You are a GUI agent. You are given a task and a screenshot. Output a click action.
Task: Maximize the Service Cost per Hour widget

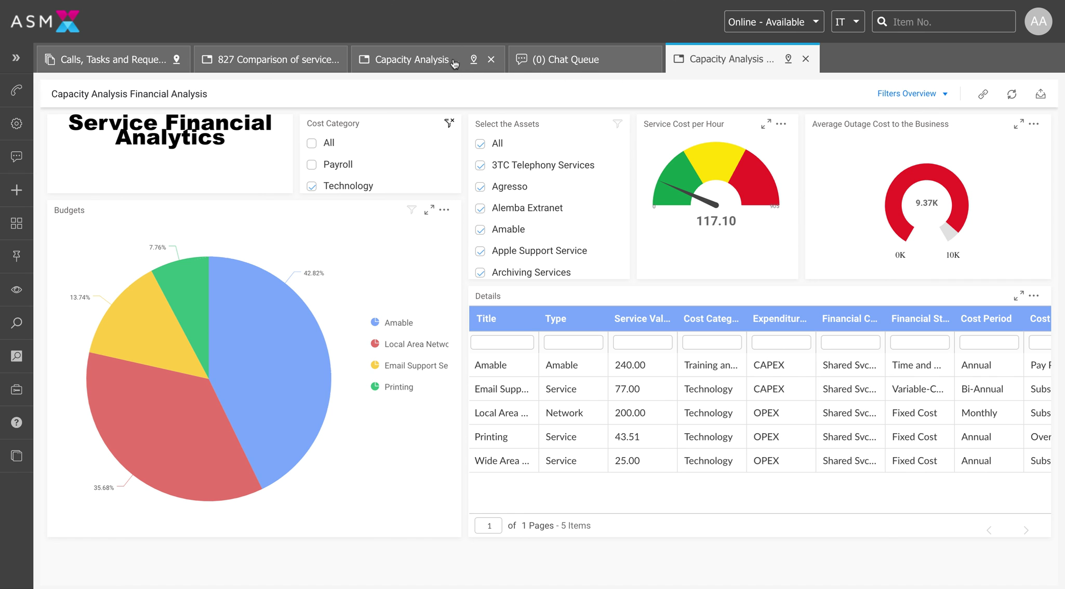766,124
